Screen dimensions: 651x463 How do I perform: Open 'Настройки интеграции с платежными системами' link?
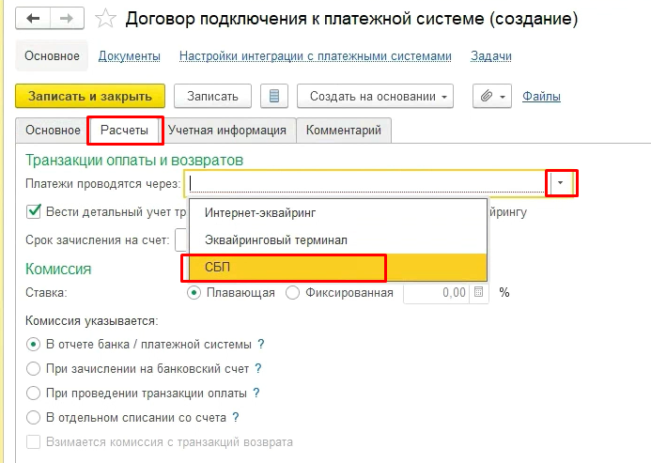[316, 56]
